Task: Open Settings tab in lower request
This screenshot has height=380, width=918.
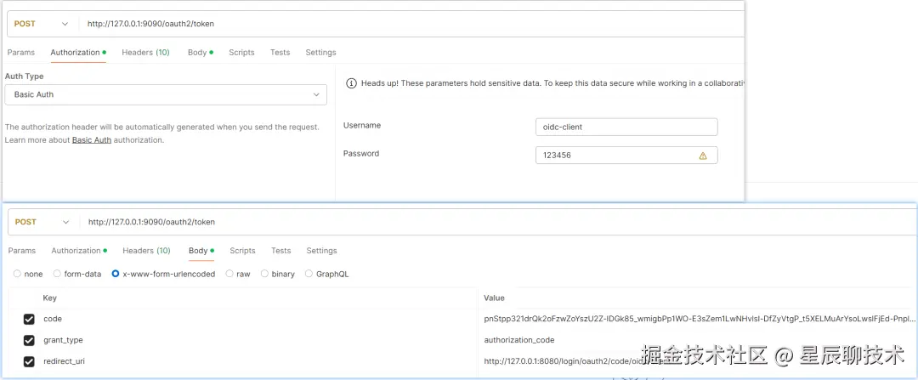Action: (x=321, y=251)
